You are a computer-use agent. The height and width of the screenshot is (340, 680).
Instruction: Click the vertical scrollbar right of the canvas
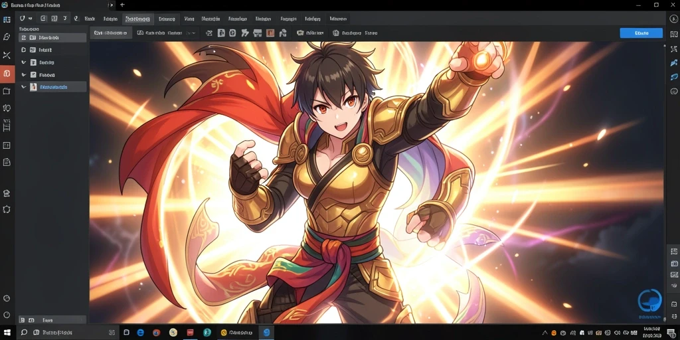coord(665,182)
